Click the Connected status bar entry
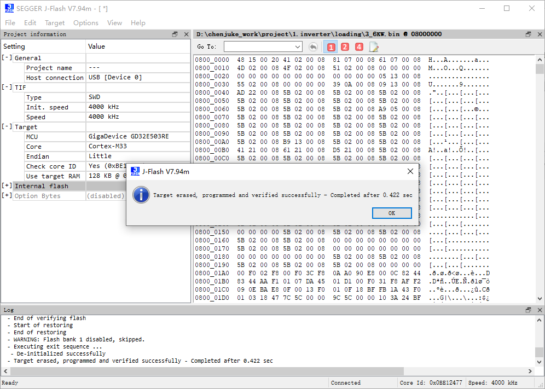Screen dimensions: 545x389 345,383
